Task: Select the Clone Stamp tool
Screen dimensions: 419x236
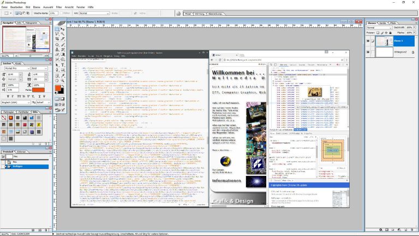Action: point(57,49)
